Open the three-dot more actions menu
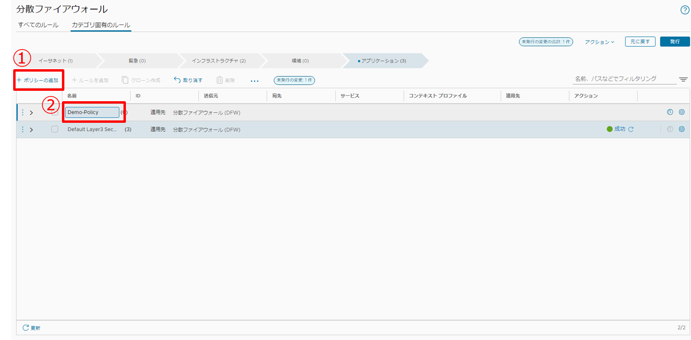 click(254, 81)
